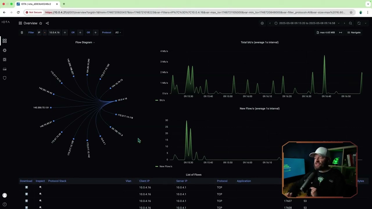Sort by Application column header
Viewport: 372px width, 209px height.
244,181
